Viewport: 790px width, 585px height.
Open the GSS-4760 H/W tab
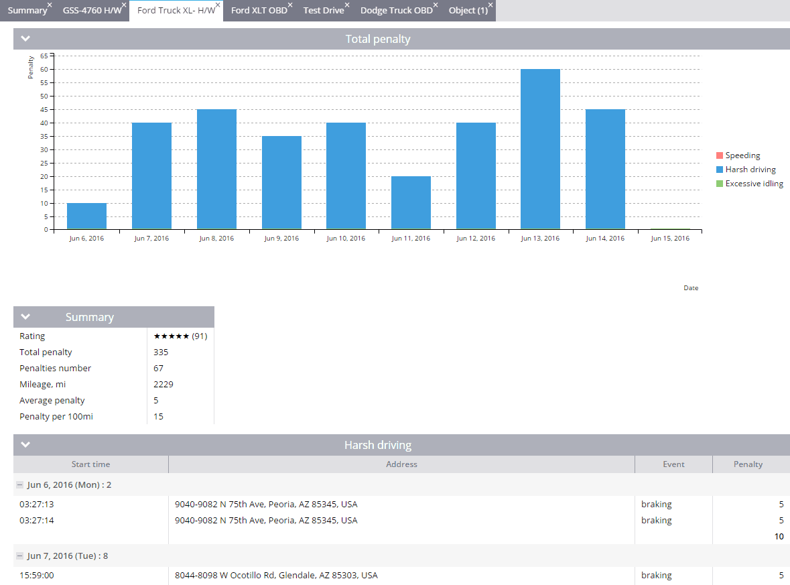92,11
